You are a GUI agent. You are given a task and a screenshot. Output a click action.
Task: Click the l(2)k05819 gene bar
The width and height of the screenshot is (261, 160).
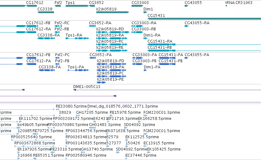point(113,12)
